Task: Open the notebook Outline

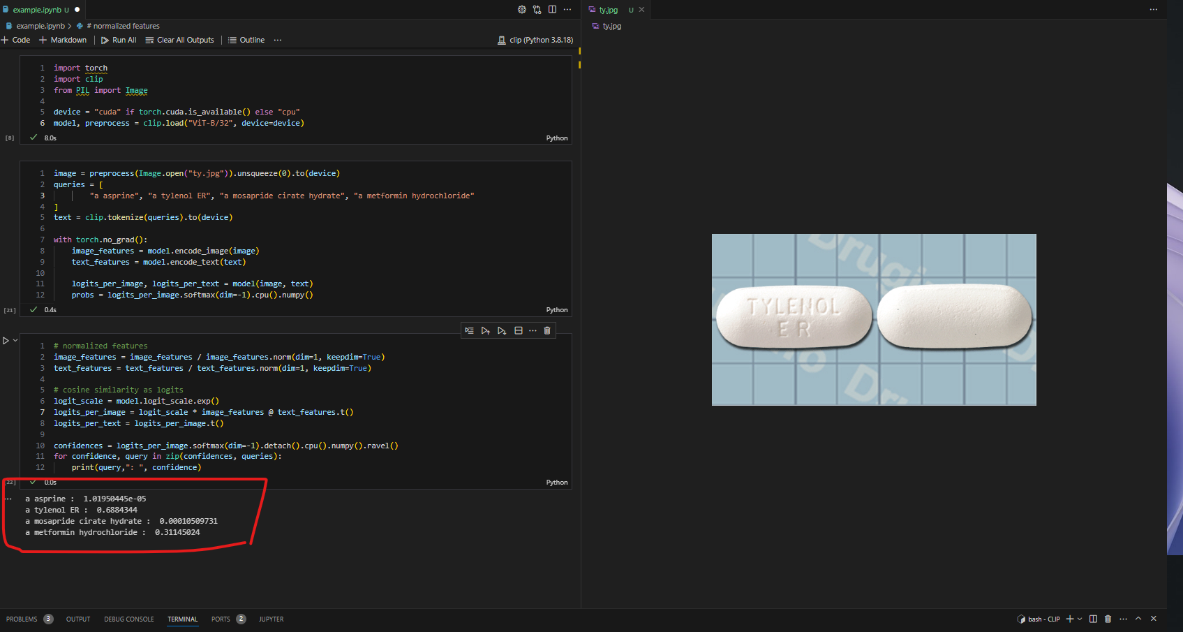Action: (246, 40)
